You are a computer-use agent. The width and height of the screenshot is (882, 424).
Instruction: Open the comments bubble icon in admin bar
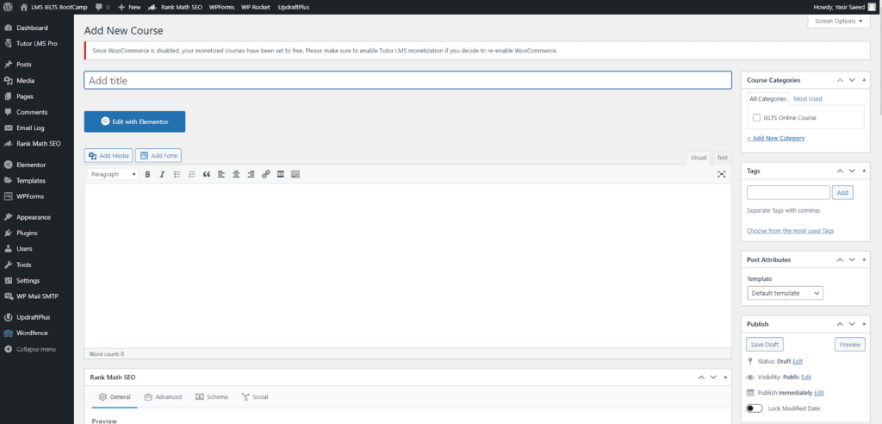pyautogui.click(x=99, y=7)
